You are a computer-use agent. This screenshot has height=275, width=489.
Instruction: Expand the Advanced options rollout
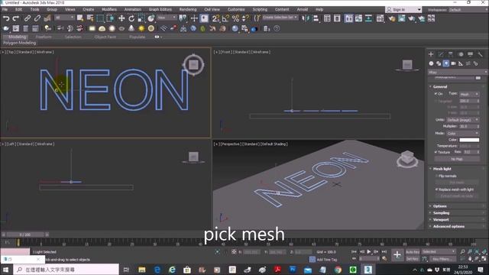tap(449, 227)
